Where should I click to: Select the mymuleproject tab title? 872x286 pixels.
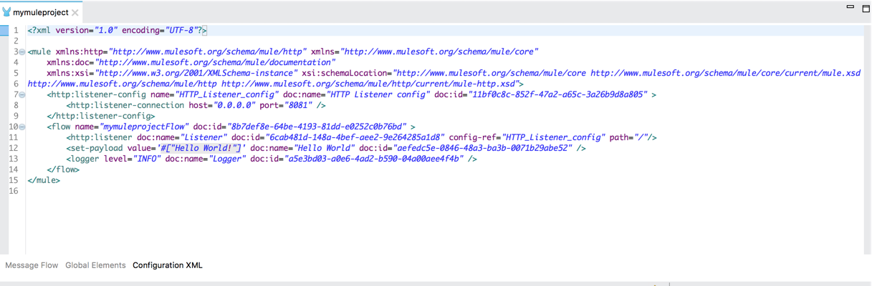point(41,13)
